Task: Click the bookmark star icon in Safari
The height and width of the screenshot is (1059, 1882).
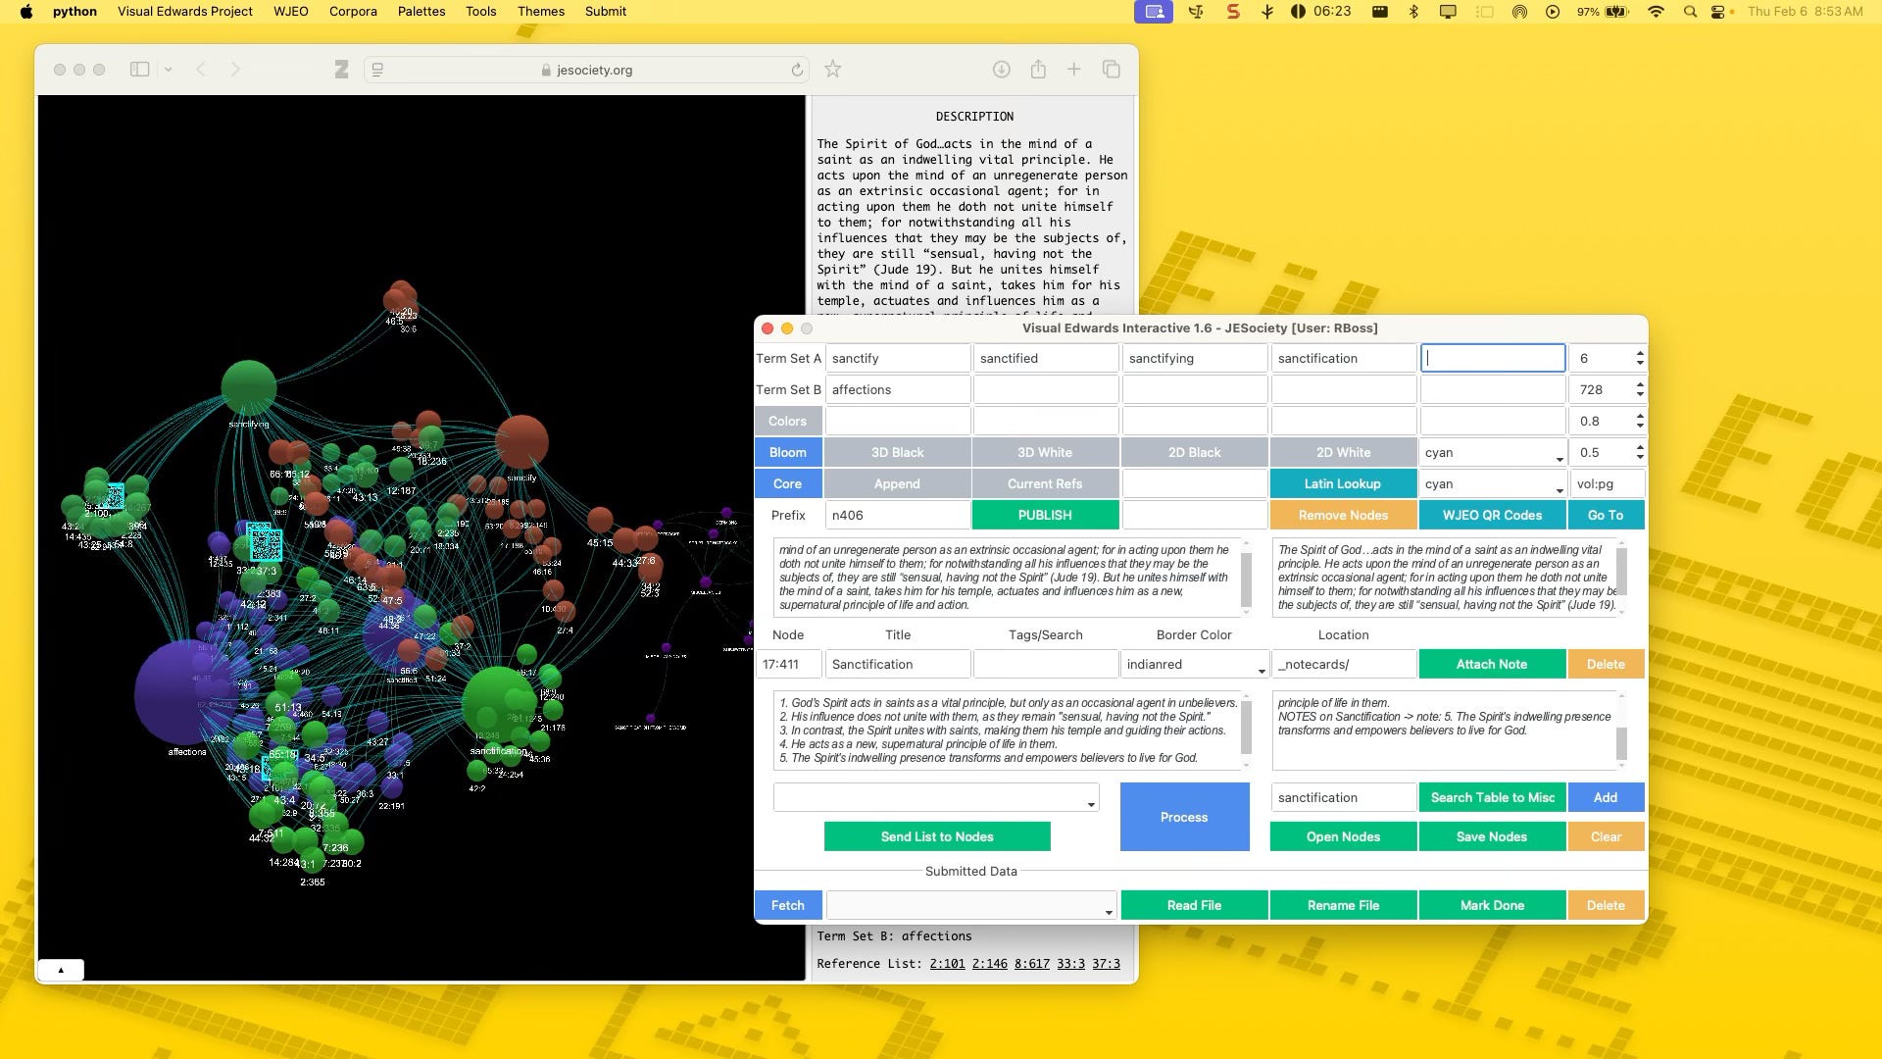Action: click(833, 69)
